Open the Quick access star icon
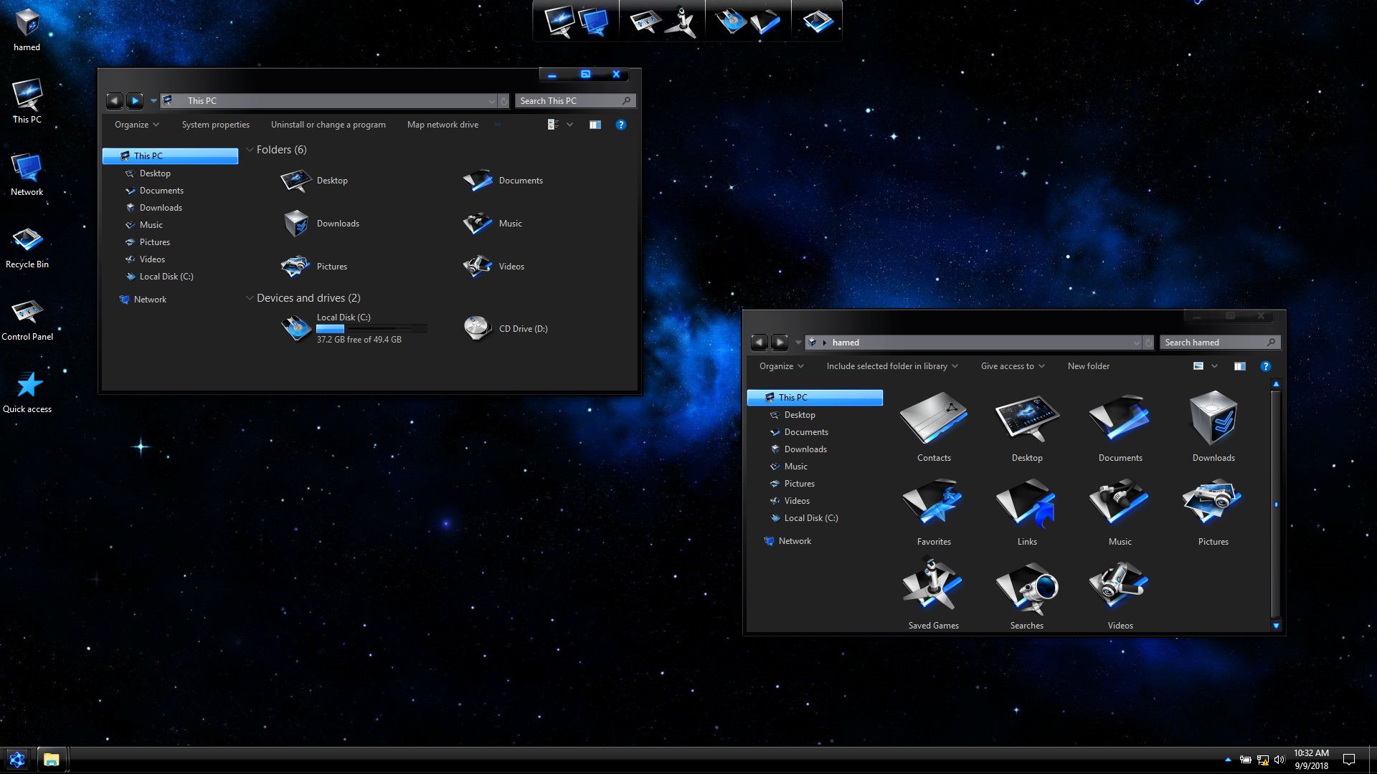Viewport: 1377px width, 774px height. (29, 386)
